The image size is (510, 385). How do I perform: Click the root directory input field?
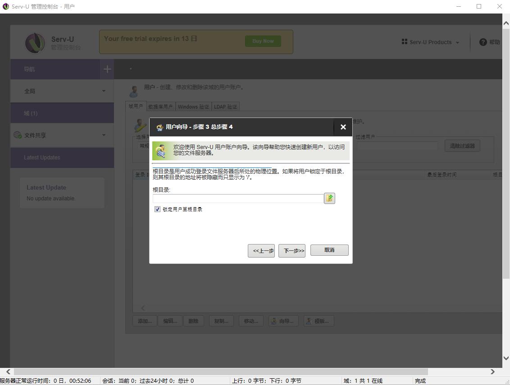(x=238, y=199)
